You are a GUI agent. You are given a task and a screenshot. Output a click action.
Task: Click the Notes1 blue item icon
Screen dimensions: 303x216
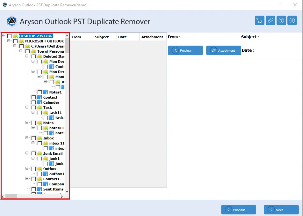[46, 92]
